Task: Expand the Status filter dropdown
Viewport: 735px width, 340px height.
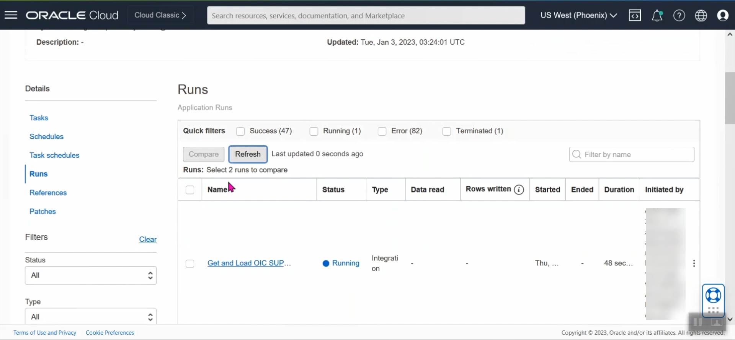Action: pyautogui.click(x=91, y=275)
